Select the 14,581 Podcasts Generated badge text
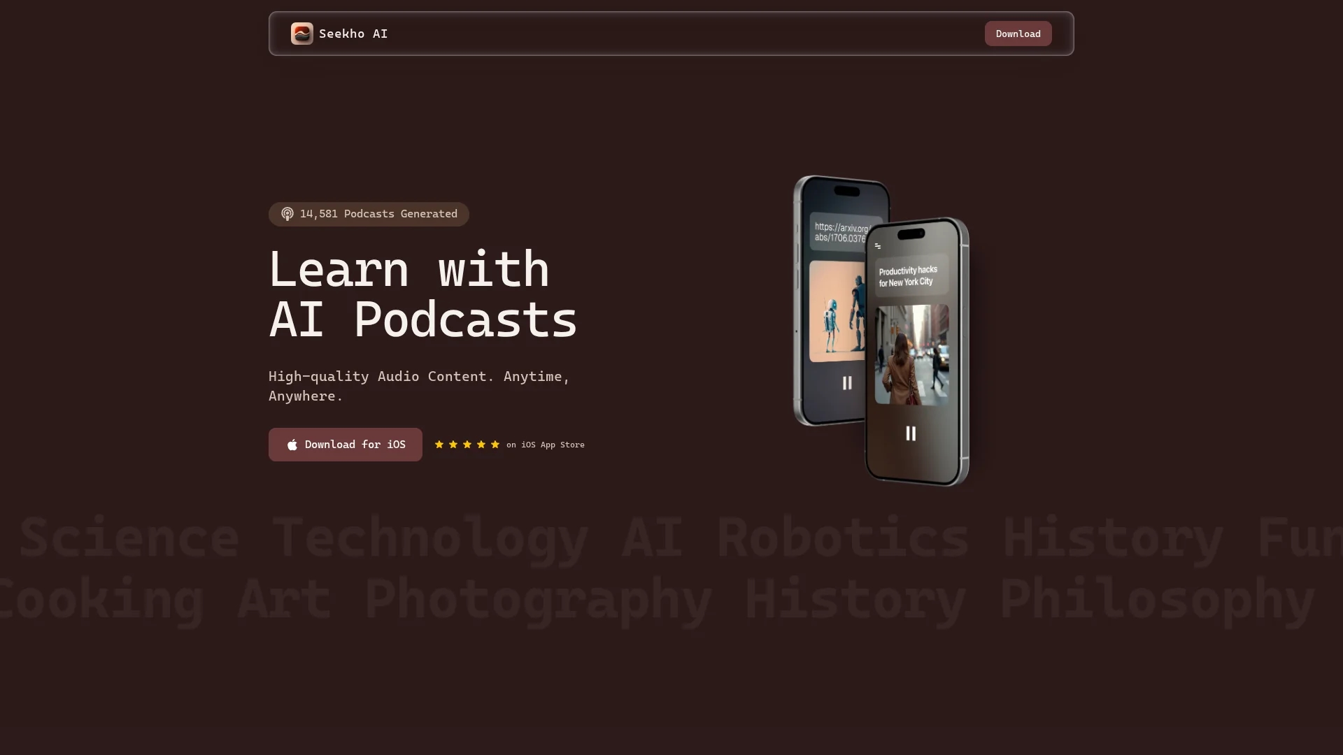Viewport: 1343px width, 755px height. point(378,214)
